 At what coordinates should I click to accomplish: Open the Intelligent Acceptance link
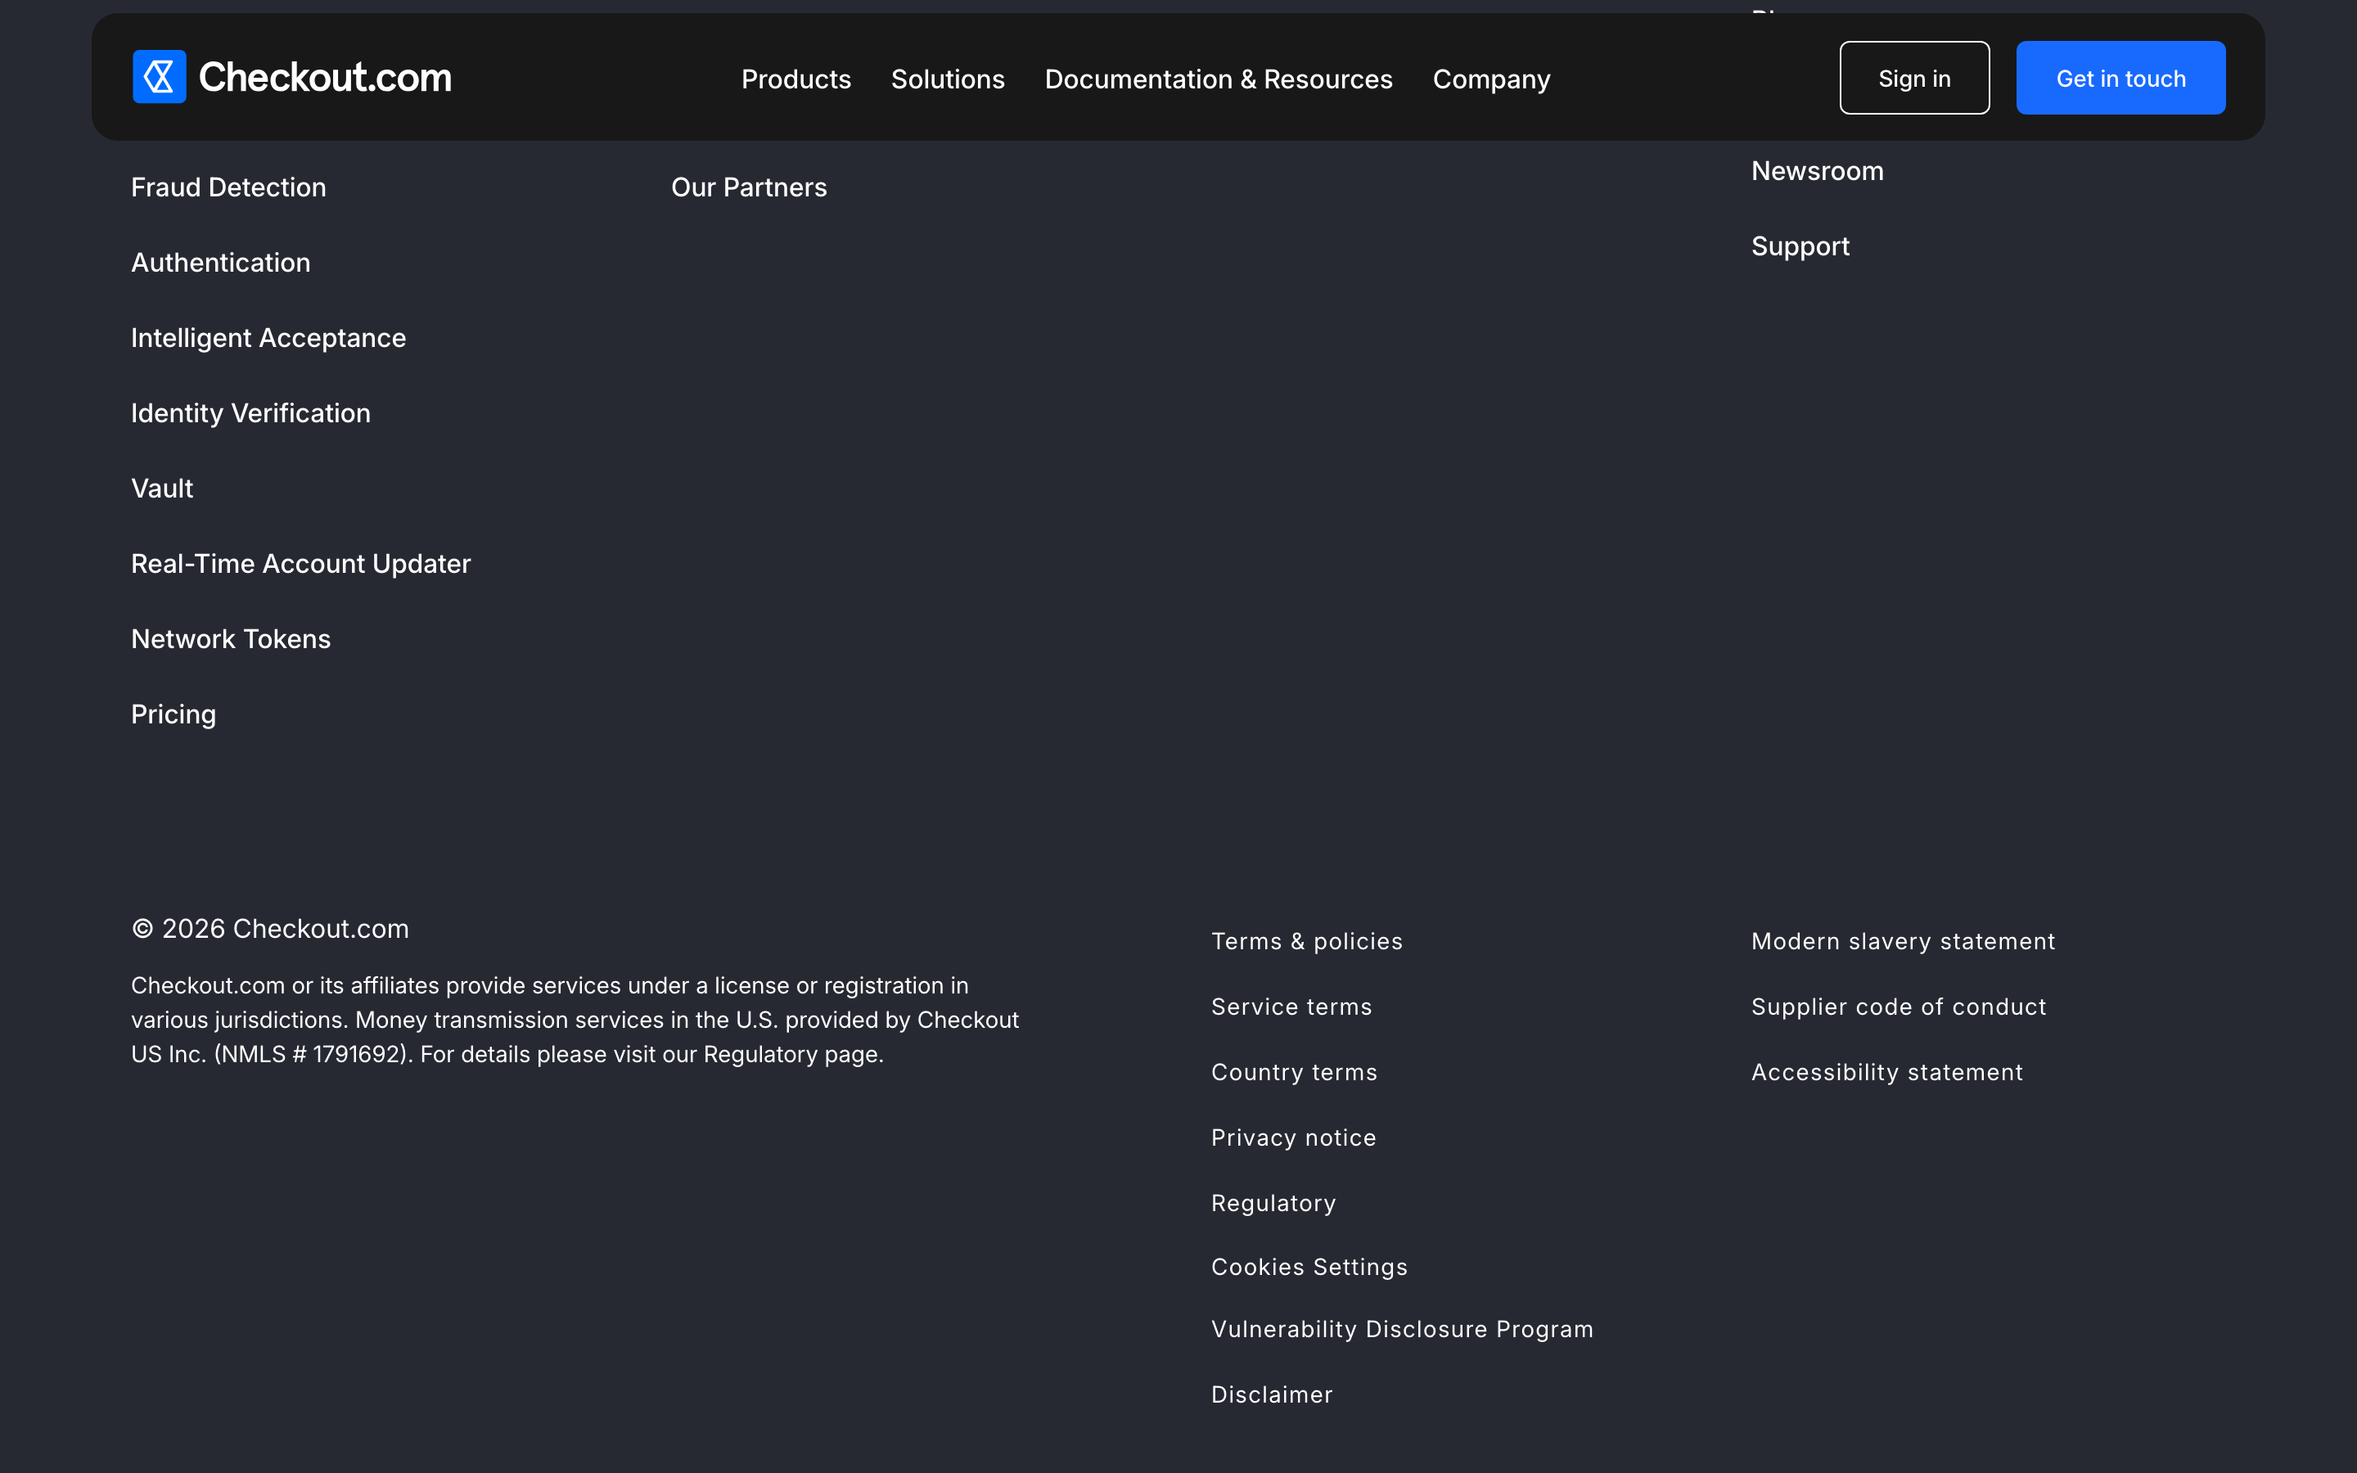point(268,338)
